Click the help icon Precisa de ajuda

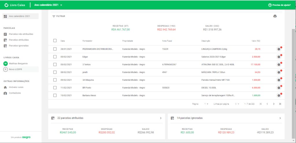click(x=270, y=5)
